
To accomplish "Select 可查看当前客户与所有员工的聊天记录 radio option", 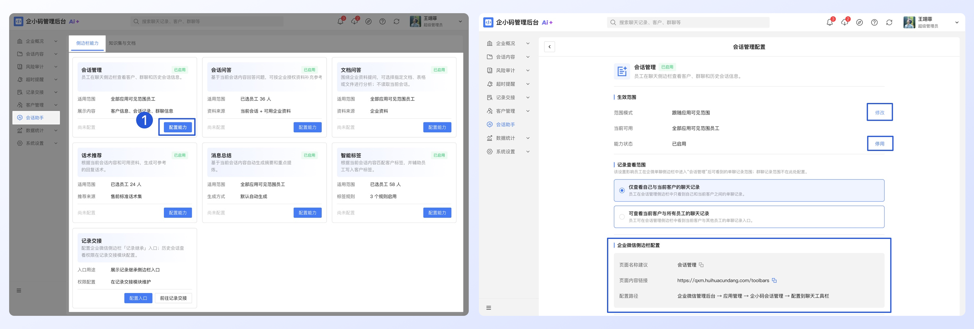I will click(x=622, y=217).
